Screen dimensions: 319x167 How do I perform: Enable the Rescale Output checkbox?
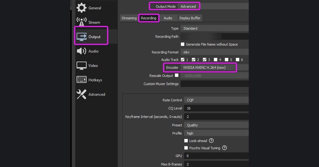[x=177, y=76]
